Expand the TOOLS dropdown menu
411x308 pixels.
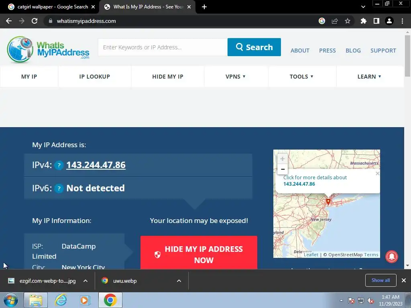pos(301,77)
